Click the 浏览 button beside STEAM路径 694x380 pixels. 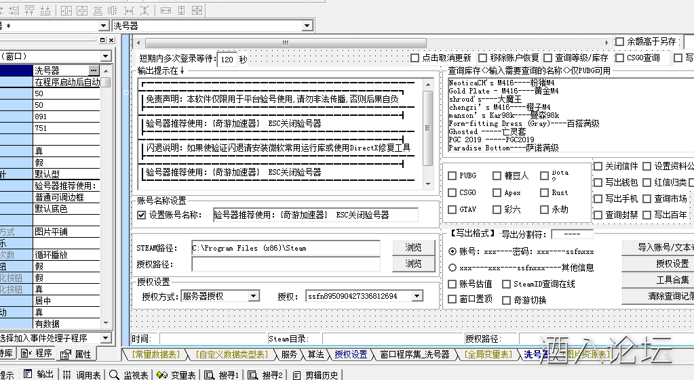413,247
